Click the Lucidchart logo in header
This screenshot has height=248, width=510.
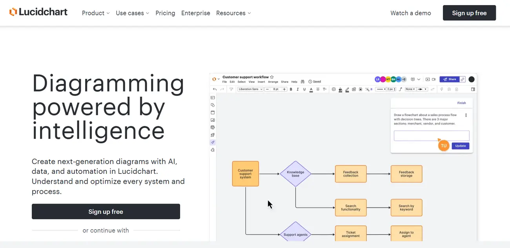[x=38, y=12]
